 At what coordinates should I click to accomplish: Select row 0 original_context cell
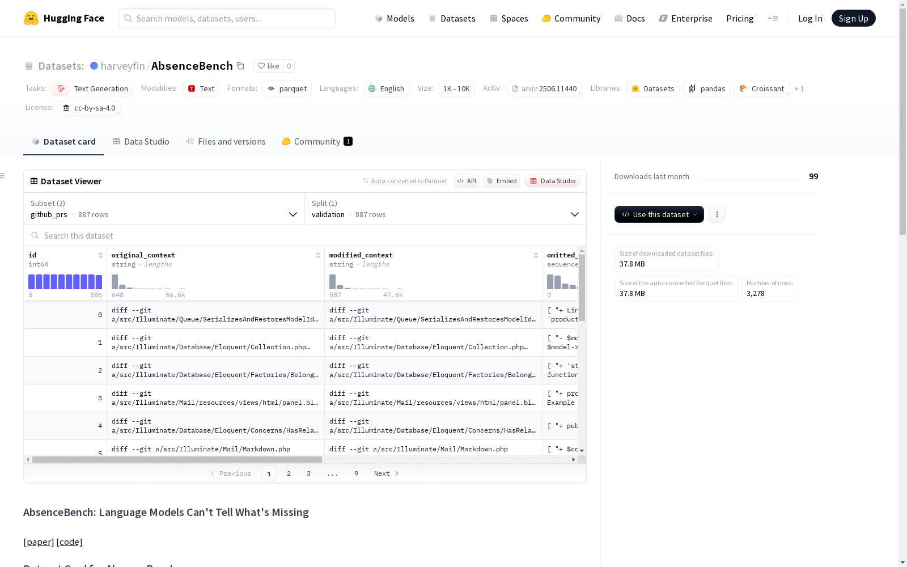click(215, 315)
